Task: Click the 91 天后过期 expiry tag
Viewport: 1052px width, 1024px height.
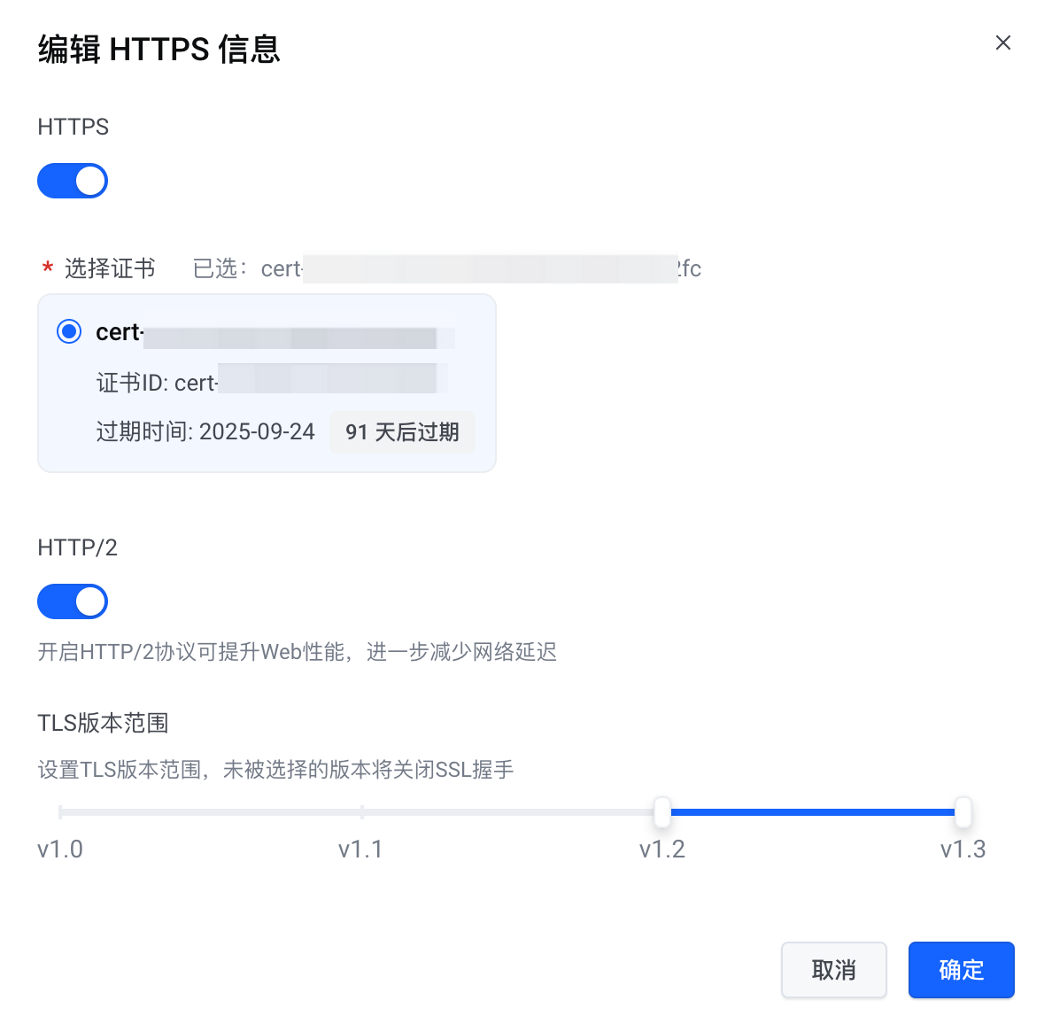Action: point(402,432)
